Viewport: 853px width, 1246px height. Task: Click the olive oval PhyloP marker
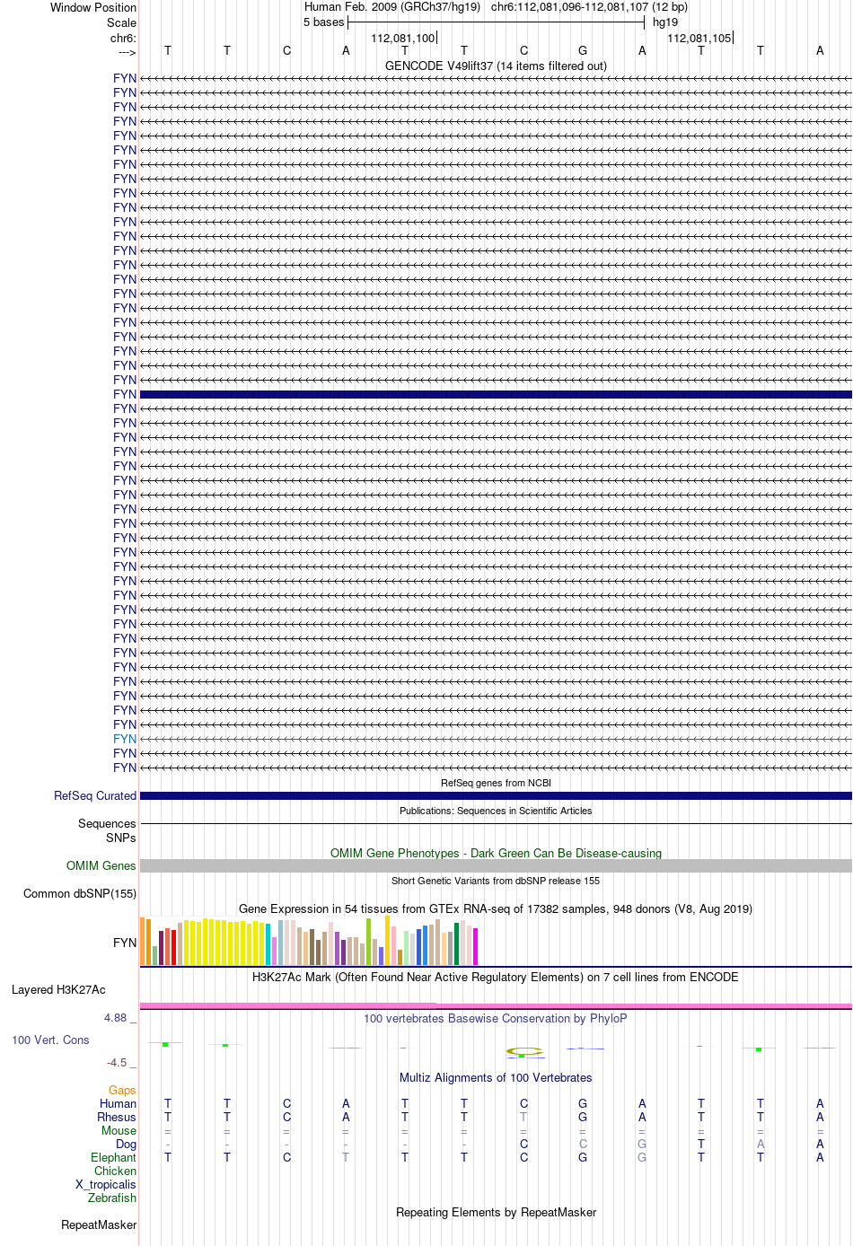[523, 1050]
